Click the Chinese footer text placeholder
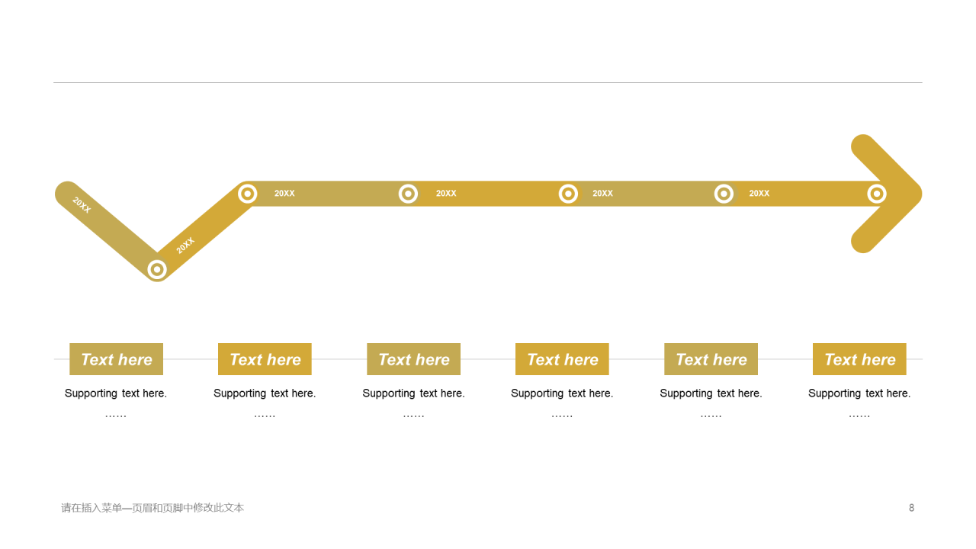This screenshot has height=549, width=976. (x=152, y=508)
